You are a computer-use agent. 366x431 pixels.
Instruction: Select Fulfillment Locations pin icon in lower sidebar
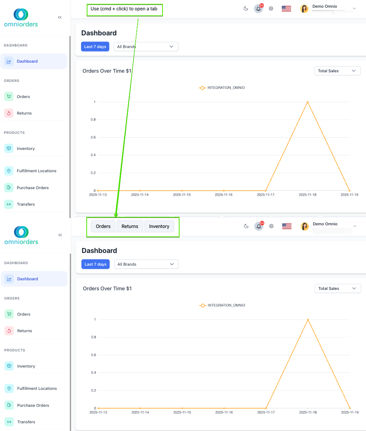point(9,388)
